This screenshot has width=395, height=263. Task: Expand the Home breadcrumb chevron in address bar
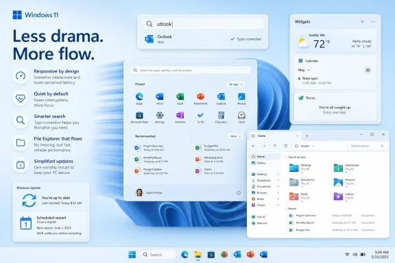pos(313,146)
